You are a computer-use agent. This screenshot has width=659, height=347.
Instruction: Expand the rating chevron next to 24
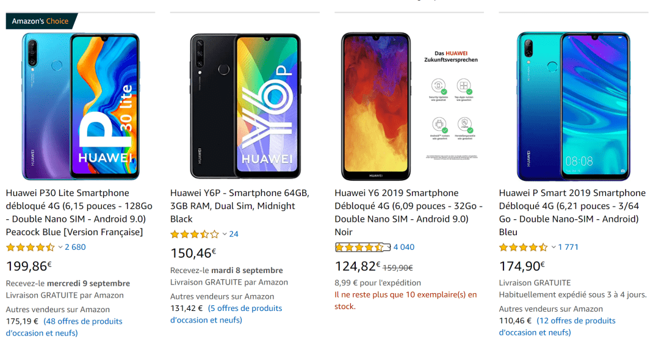pyautogui.click(x=225, y=234)
